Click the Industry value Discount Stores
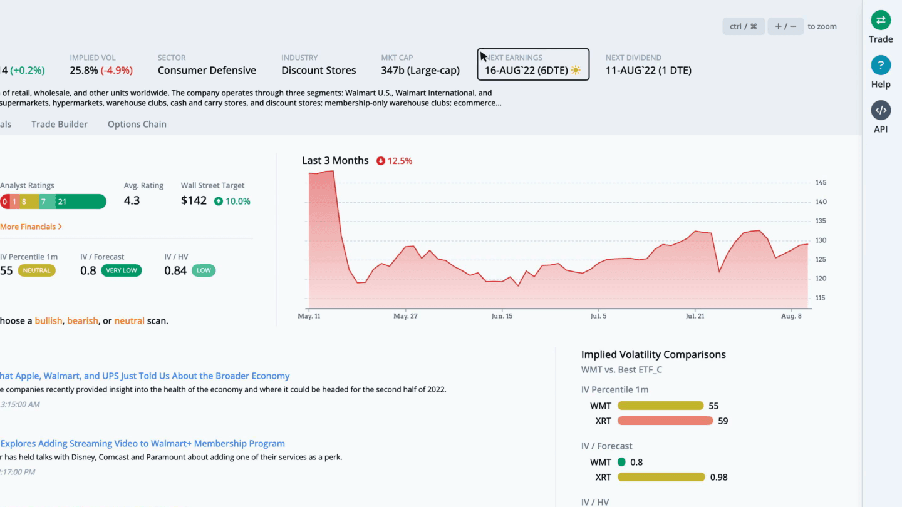Image resolution: width=902 pixels, height=507 pixels. [x=319, y=70]
